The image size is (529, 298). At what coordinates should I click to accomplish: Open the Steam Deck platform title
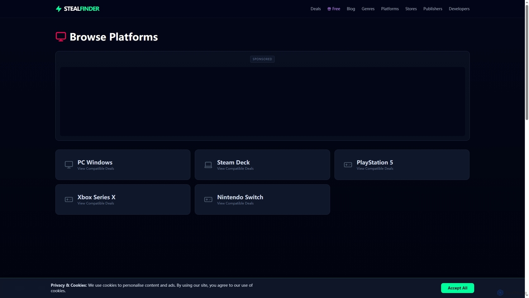click(x=234, y=162)
